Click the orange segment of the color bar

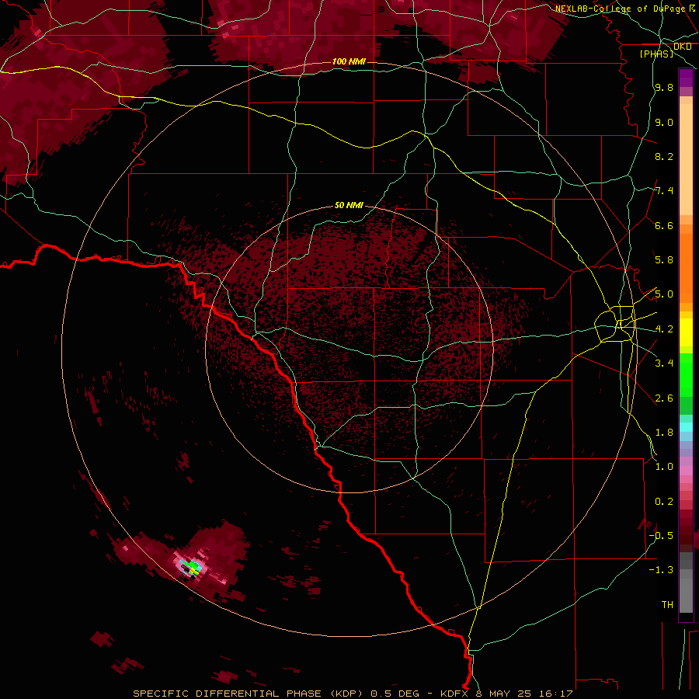click(686, 268)
